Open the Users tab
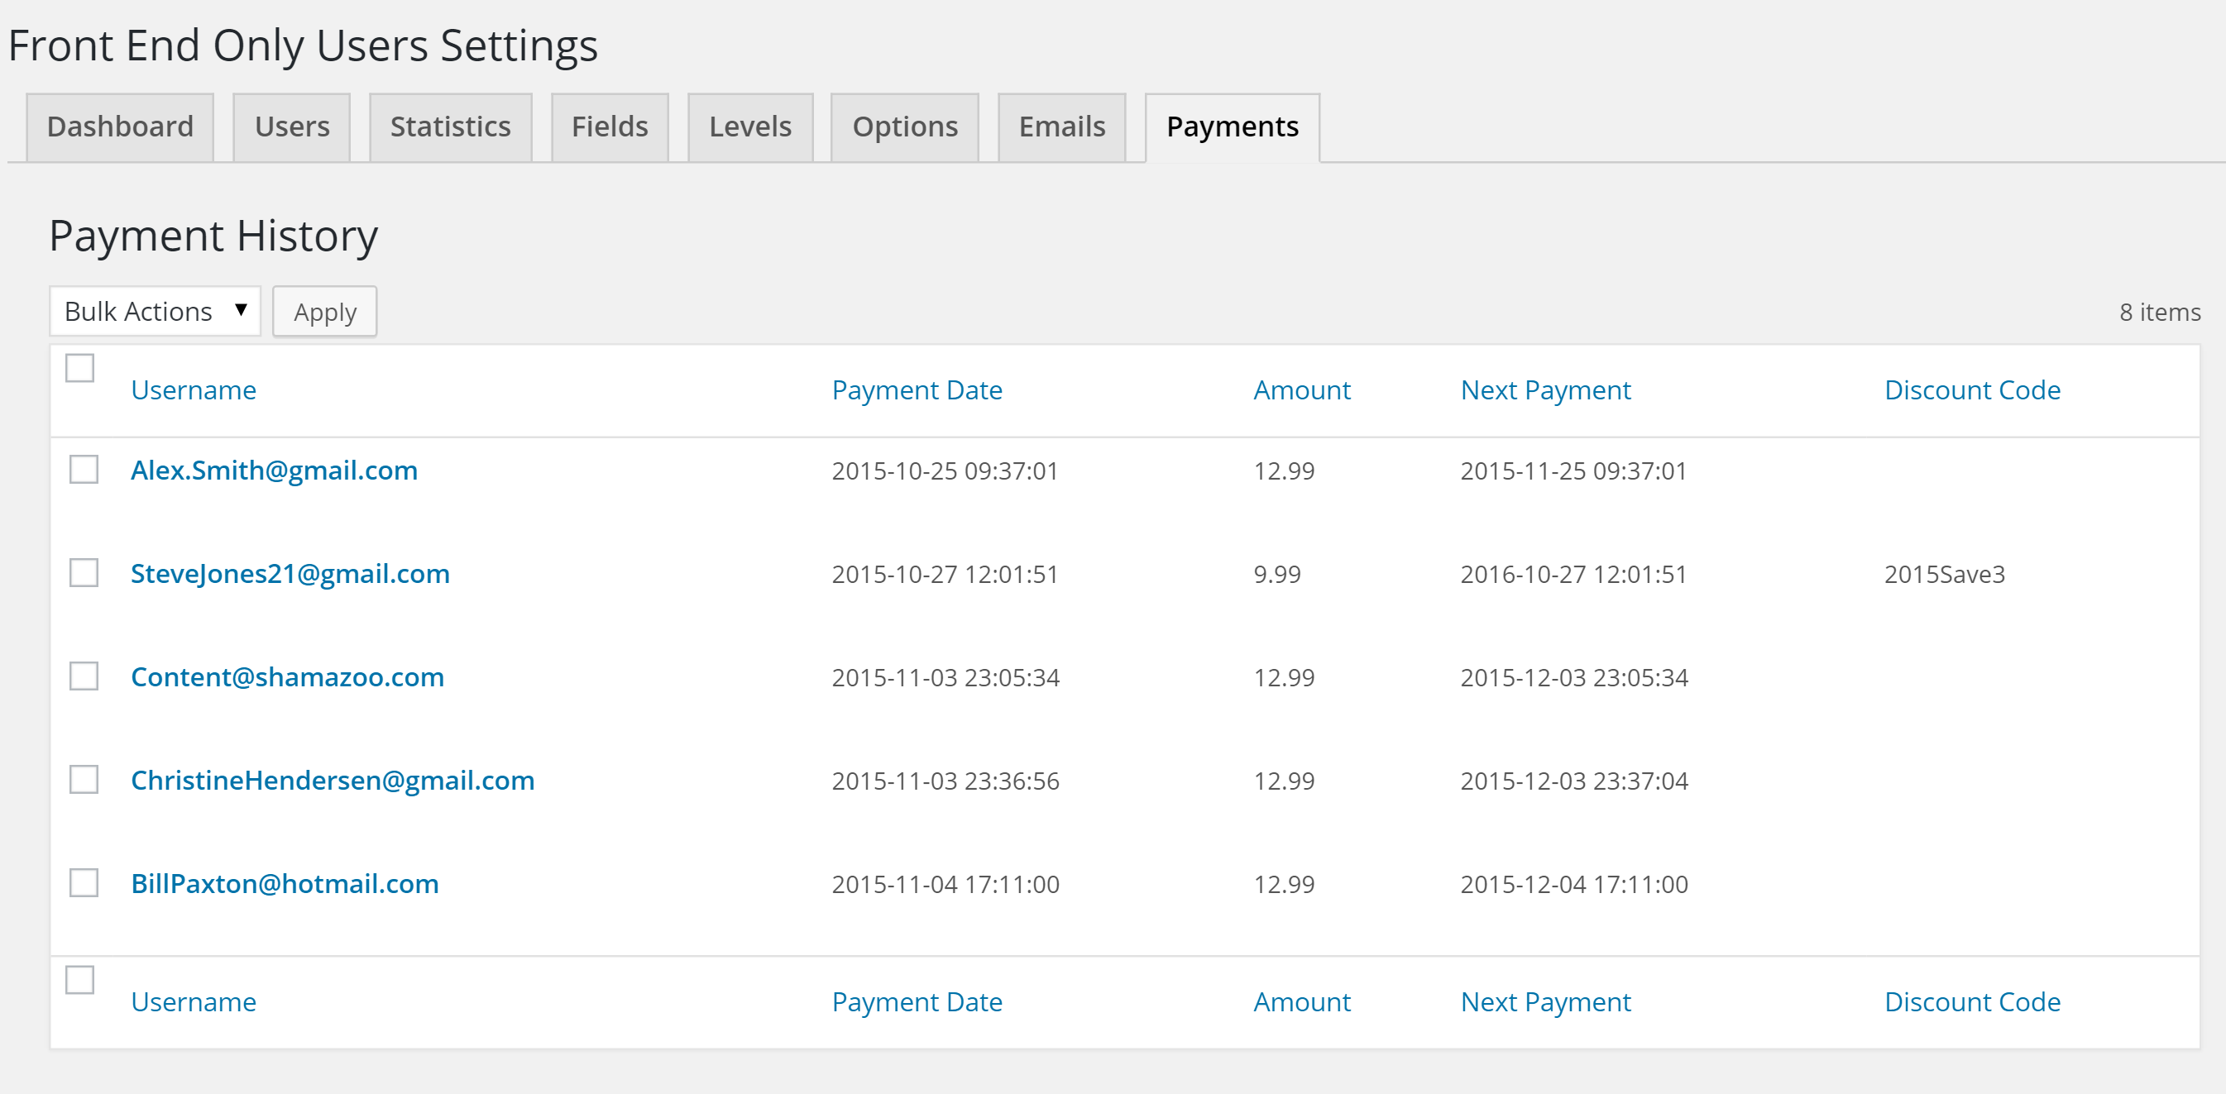This screenshot has height=1094, width=2226. (290, 127)
